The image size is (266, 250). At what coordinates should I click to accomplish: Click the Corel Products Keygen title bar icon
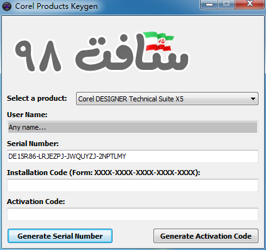click(7, 6)
